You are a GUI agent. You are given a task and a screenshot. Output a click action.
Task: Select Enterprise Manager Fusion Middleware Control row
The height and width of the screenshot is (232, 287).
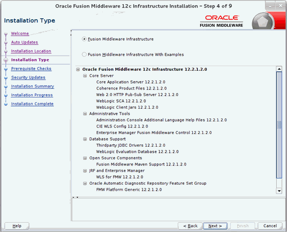coord(154,133)
